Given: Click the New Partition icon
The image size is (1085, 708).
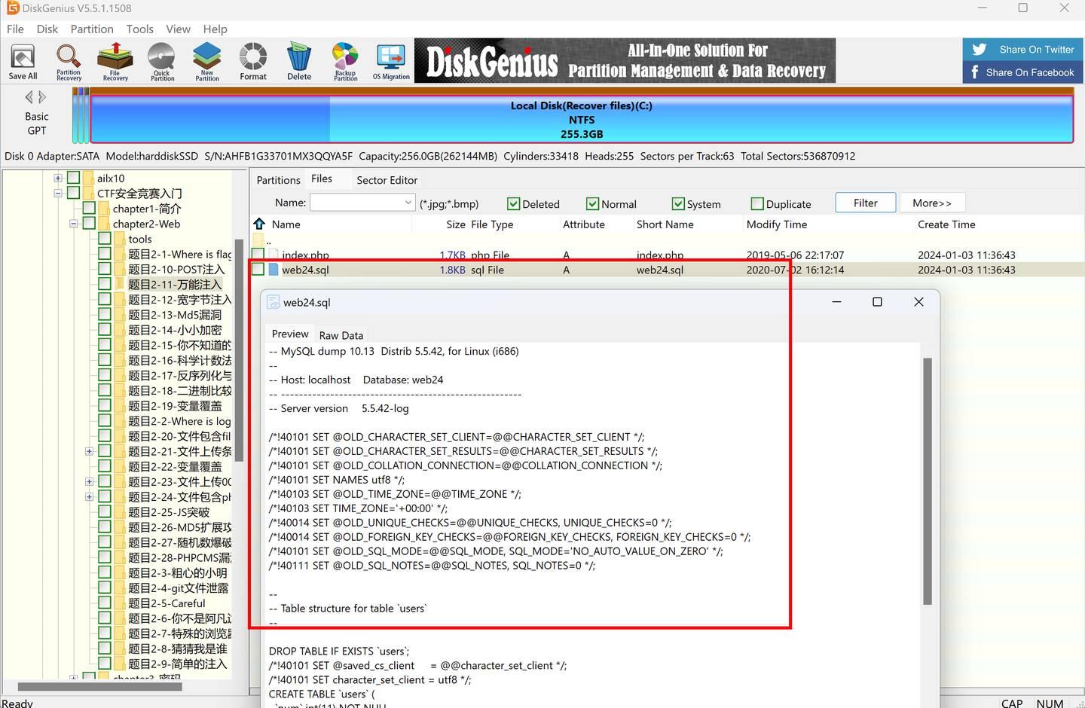Looking at the screenshot, I should pos(207,62).
